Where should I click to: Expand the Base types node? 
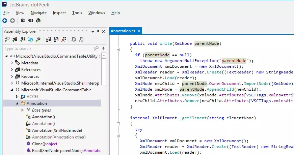coord(23,110)
